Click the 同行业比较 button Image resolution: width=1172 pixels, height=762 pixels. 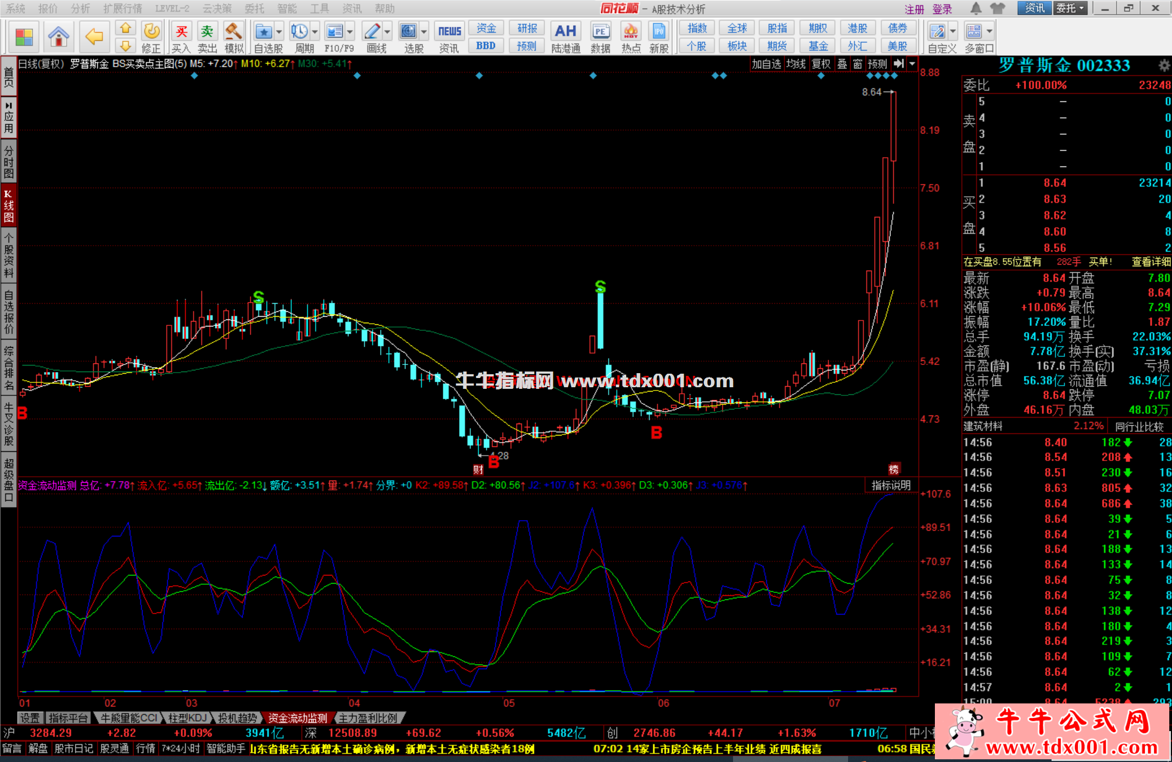[1139, 427]
